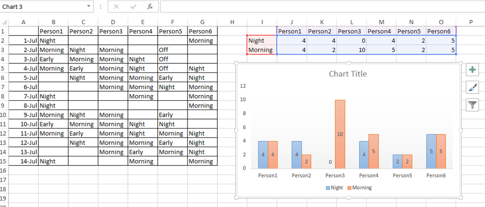Click the 9-Jul date cell

coord(24,115)
